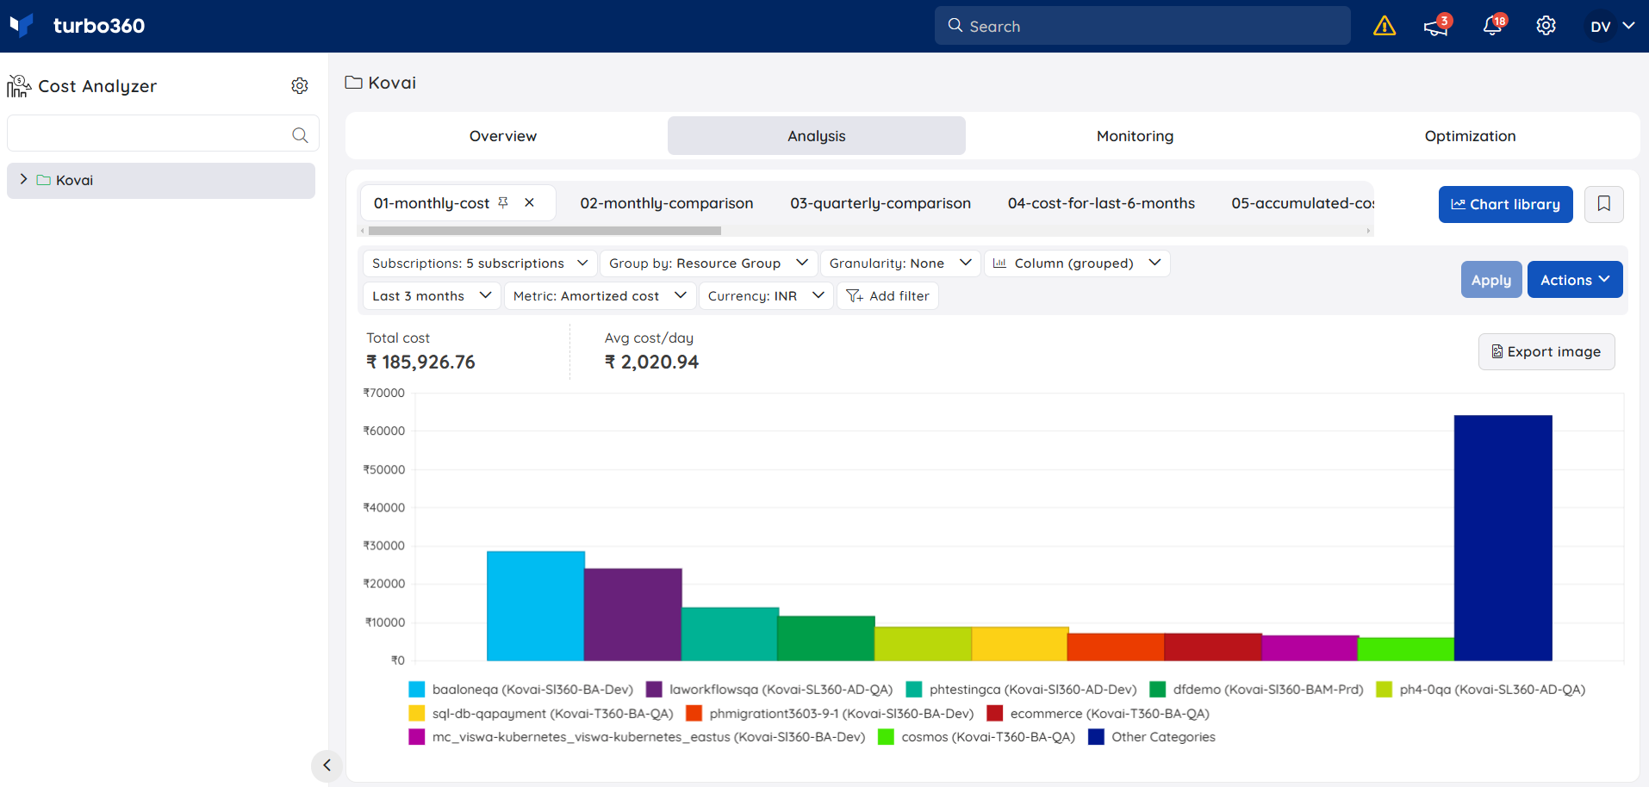Screen dimensions: 1649x787
Task: Open global settings gear icon
Action: (1546, 26)
